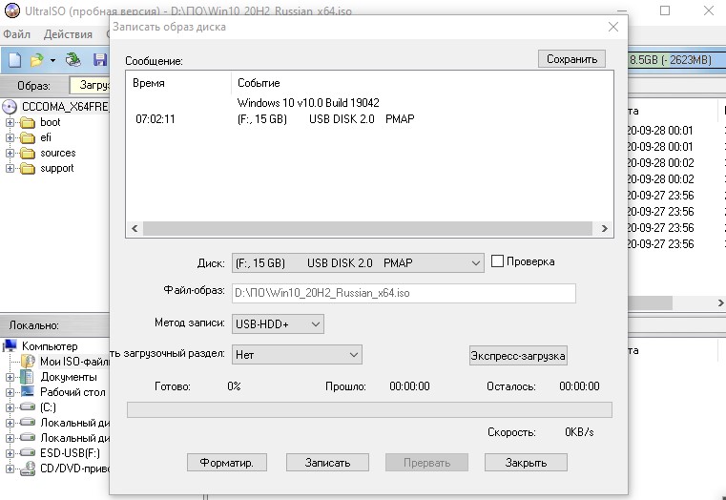The image size is (726, 500).
Task: Open the Действия menu
Action: pos(68,34)
